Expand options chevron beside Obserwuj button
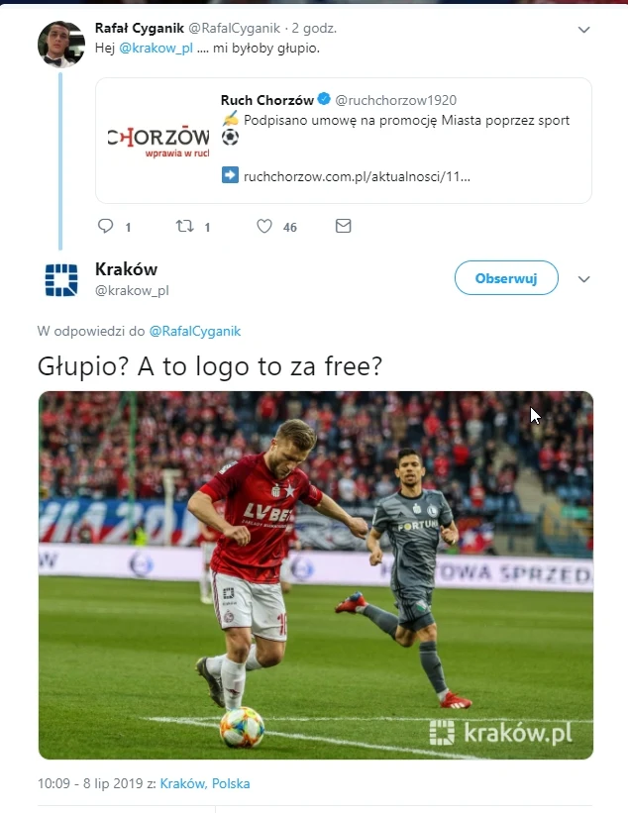Screen dimensions: 628x813 click(x=583, y=279)
